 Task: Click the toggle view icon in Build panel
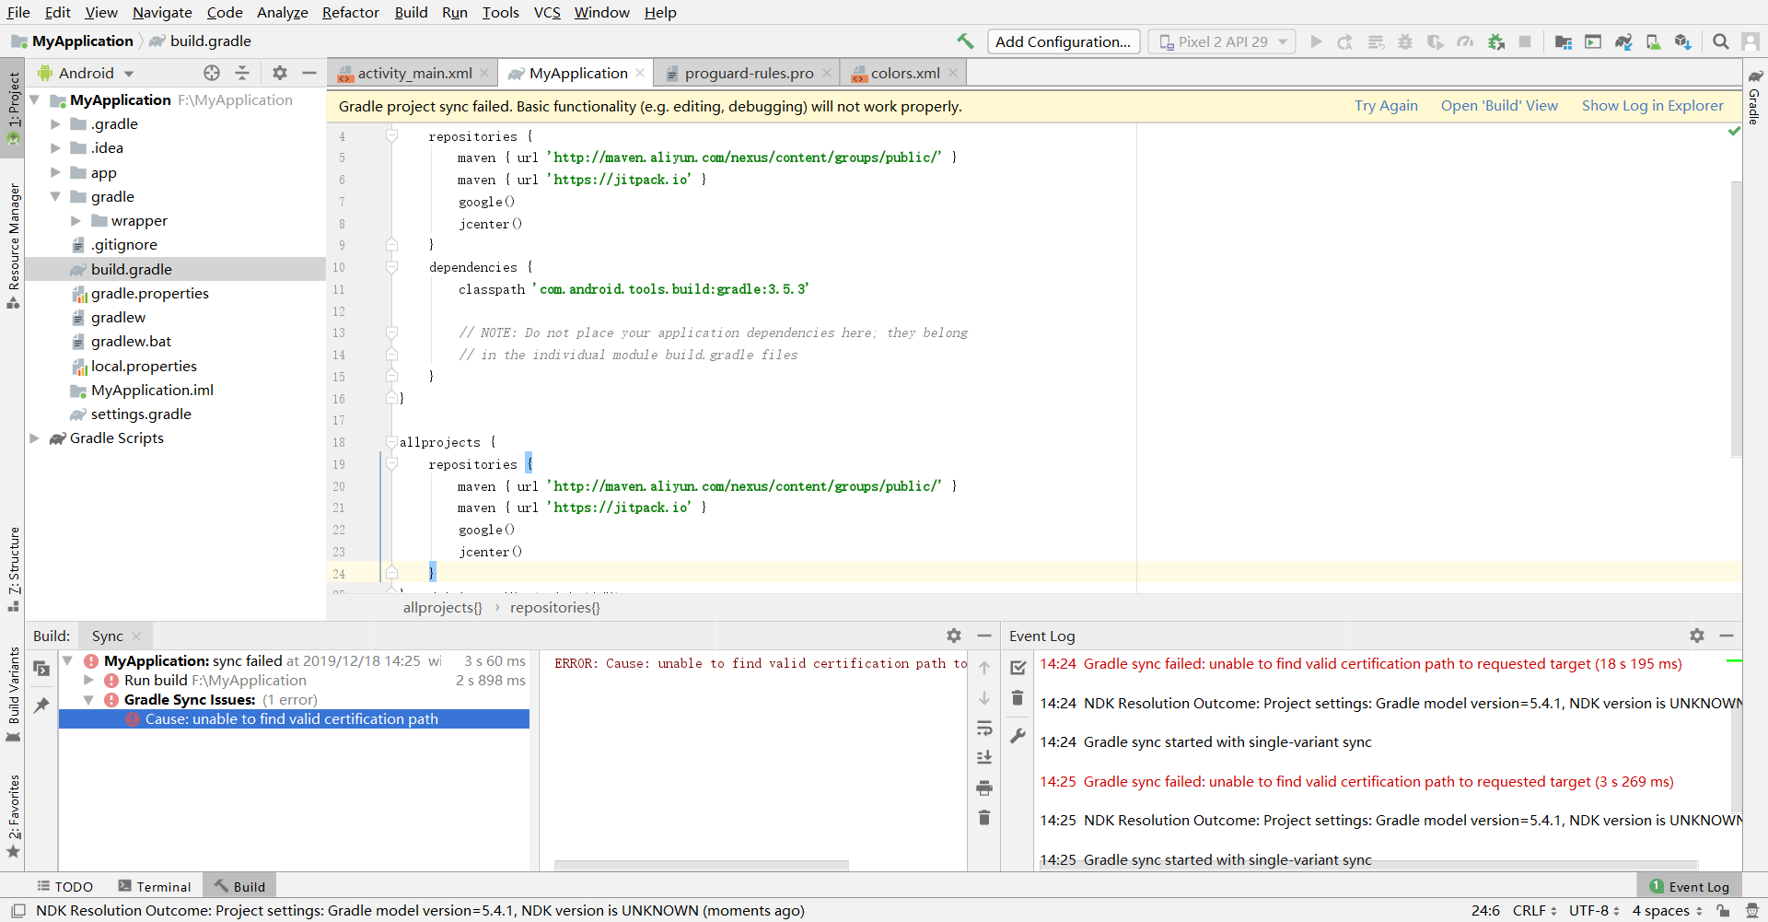click(41, 669)
